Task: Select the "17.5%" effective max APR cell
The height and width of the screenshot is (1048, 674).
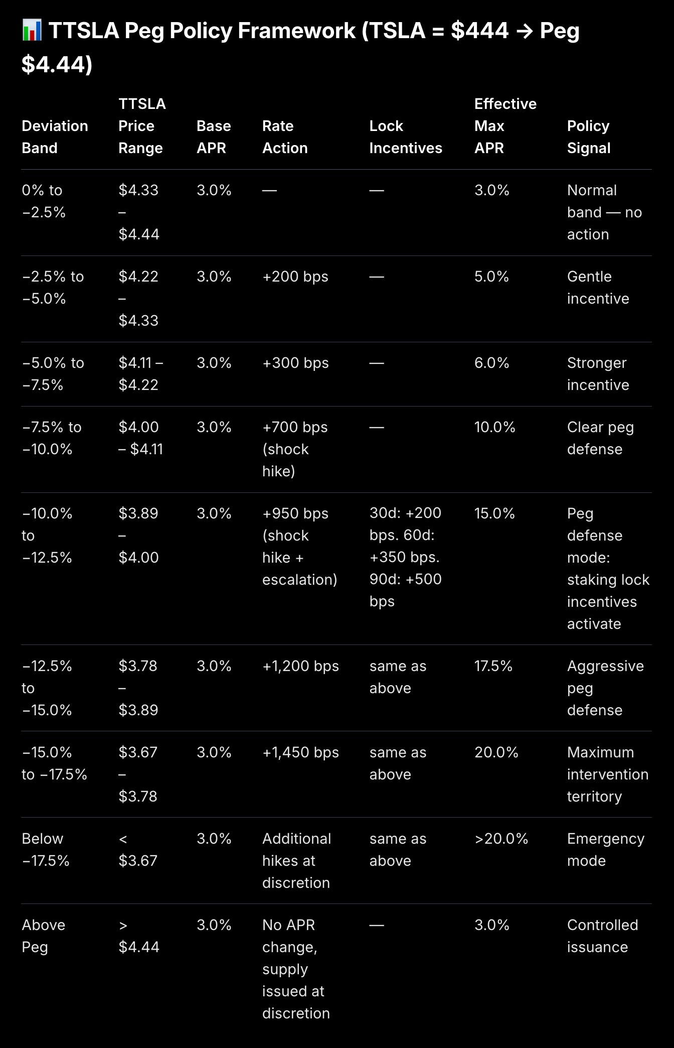Action: point(493,666)
